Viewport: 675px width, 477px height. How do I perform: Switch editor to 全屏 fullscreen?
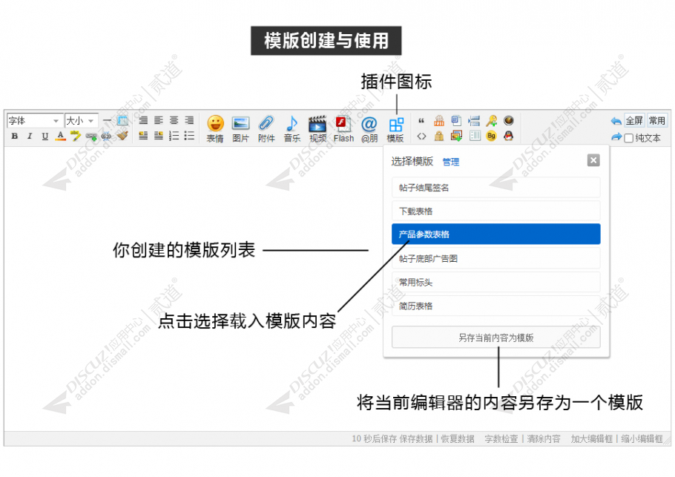pyautogui.click(x=634, y=120)
